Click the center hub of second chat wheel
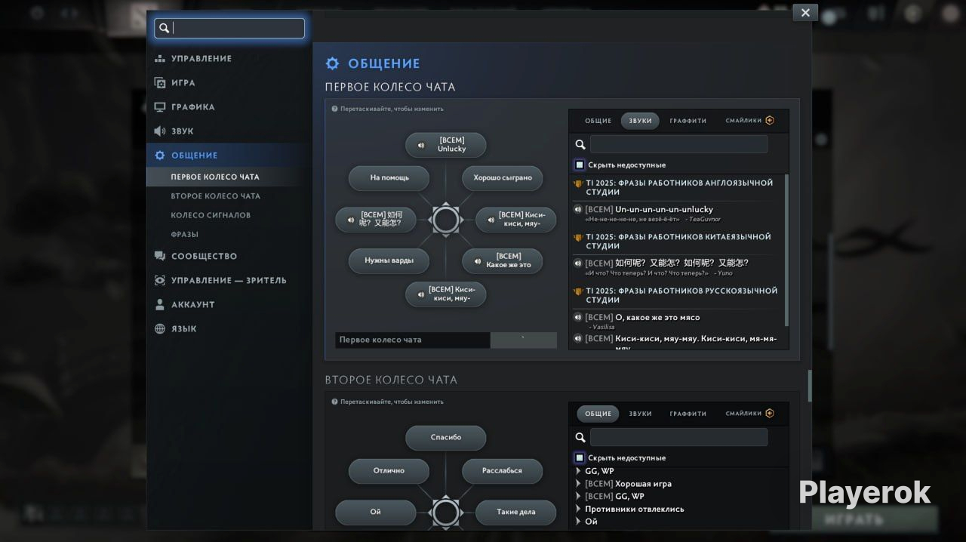This screenshot has width=966, height=542. (x=446, y=513)
